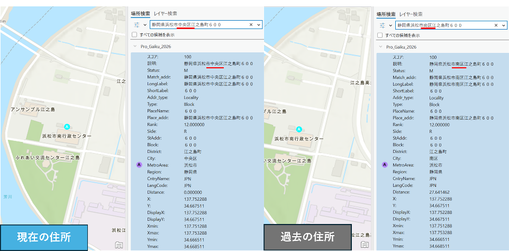Click cyan marker A on left map
509x251 pixels.
click(x=67, y=127)
